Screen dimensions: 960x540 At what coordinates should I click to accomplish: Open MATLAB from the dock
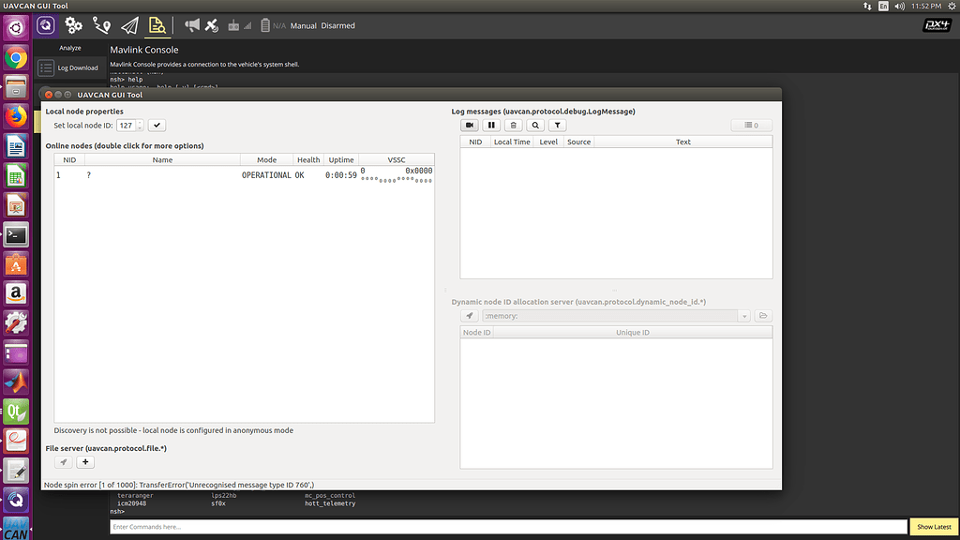[x=16, y=382]
